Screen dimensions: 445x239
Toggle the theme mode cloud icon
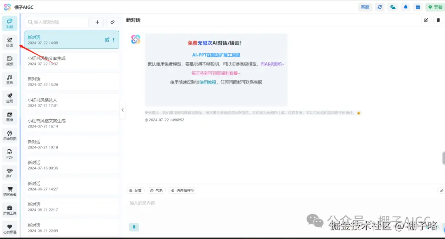392,7
